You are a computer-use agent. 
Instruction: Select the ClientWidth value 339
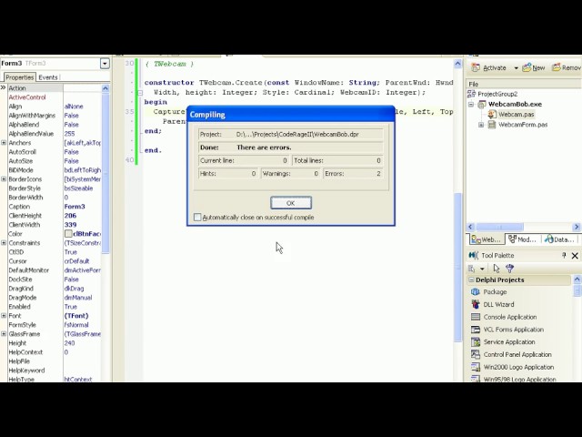(70, 225)
